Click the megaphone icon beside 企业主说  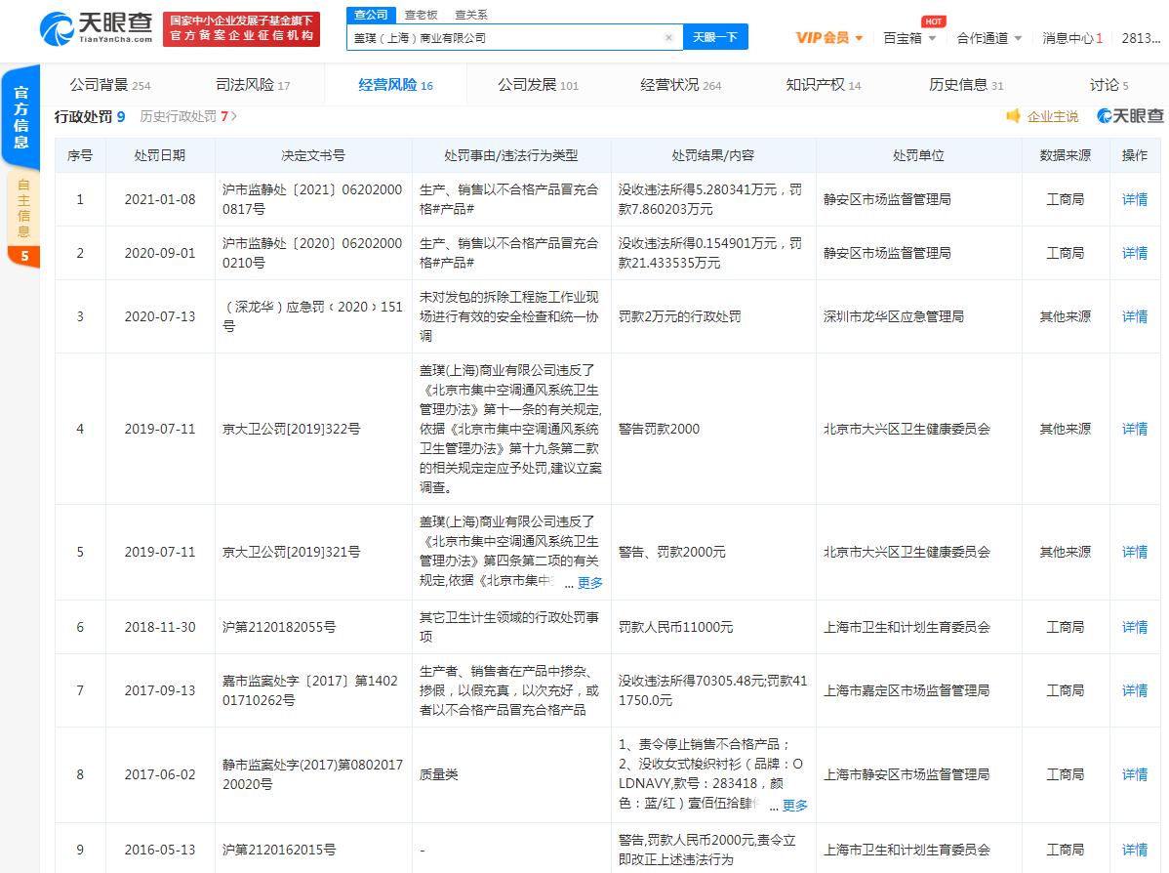pos(1015,116)
